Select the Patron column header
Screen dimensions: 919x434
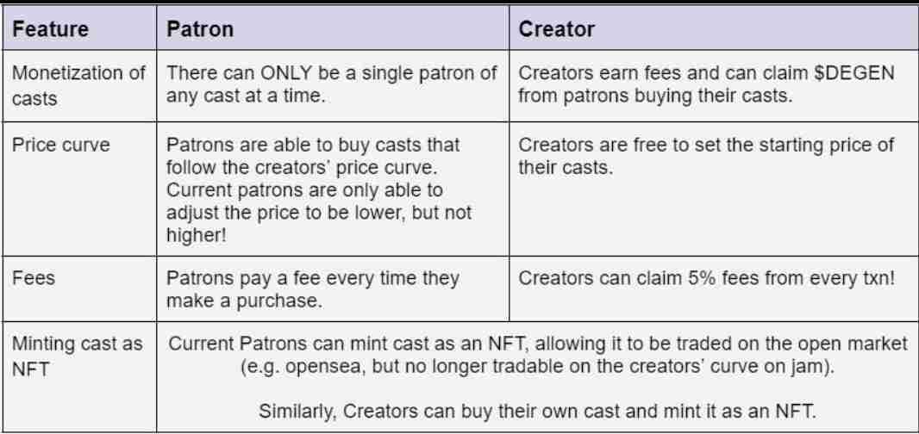point(199,29)
